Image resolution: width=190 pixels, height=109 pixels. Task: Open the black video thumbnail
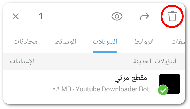(170, 84)
